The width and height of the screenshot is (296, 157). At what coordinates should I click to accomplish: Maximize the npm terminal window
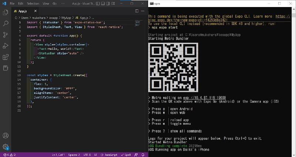(280, 3)
